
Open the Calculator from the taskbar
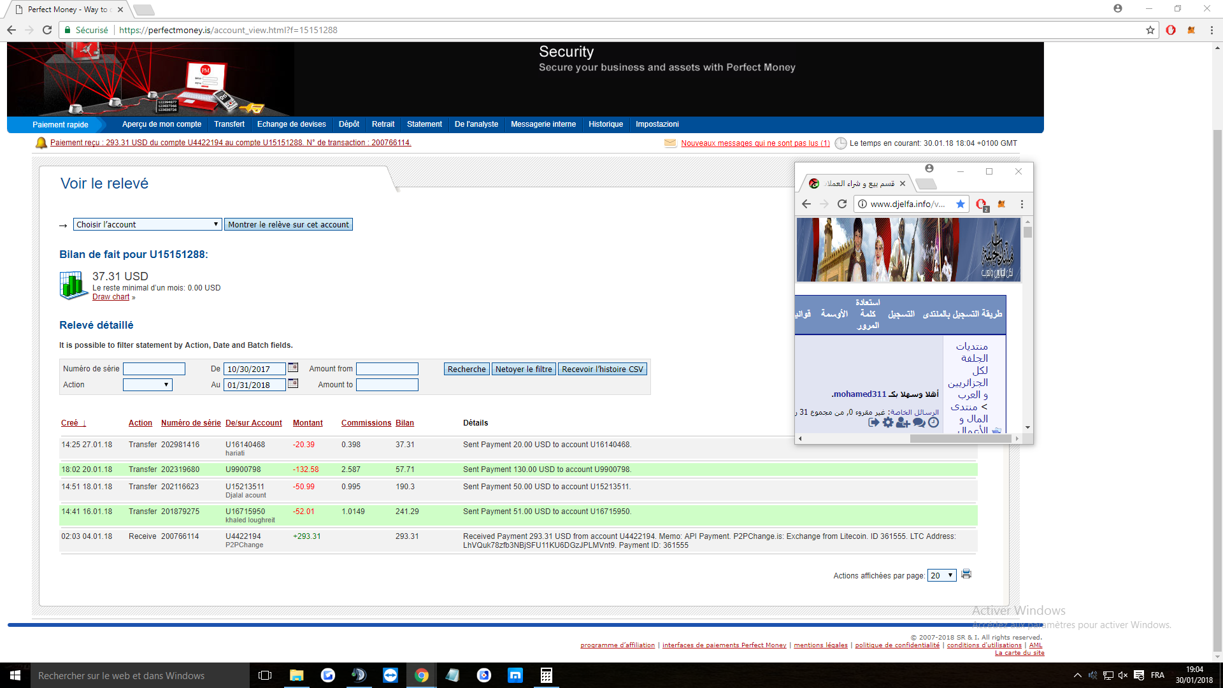546,675
